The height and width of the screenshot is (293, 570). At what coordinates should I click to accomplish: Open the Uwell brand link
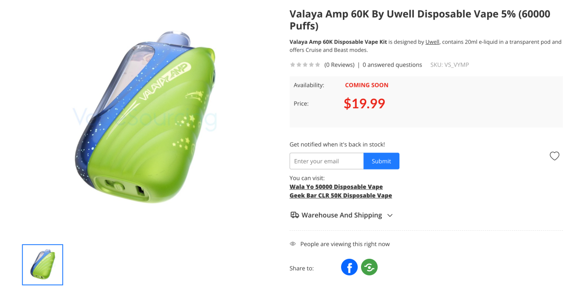[432, 42]
